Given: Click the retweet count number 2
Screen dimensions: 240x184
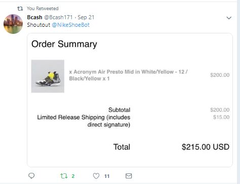Looking at the screenshot, I should coord(73,176).
